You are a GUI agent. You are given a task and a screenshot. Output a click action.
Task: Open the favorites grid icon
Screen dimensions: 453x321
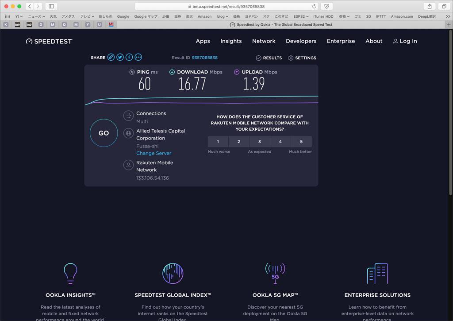[7, 16]
